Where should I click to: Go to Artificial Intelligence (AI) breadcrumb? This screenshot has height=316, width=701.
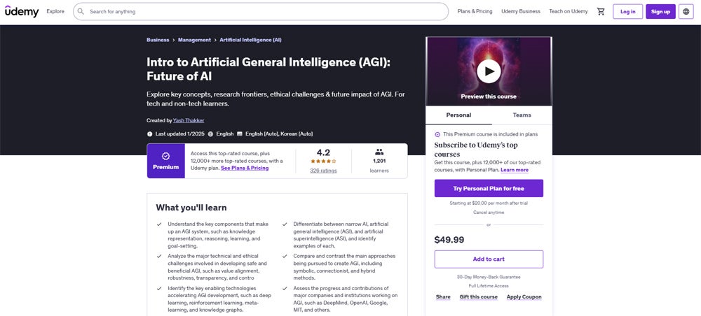click(x=250, y=40)
